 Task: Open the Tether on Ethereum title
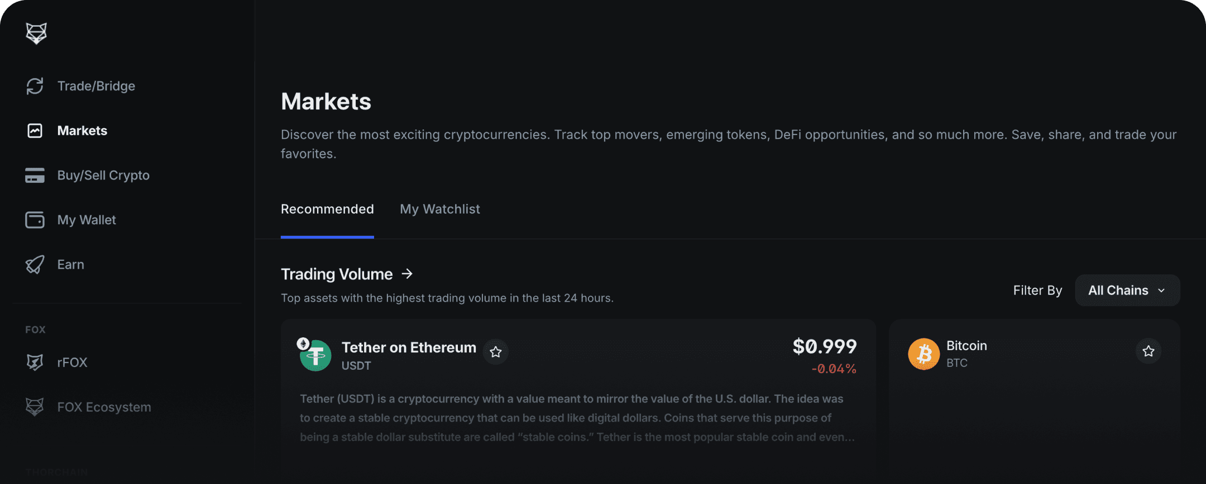[409, 347]
